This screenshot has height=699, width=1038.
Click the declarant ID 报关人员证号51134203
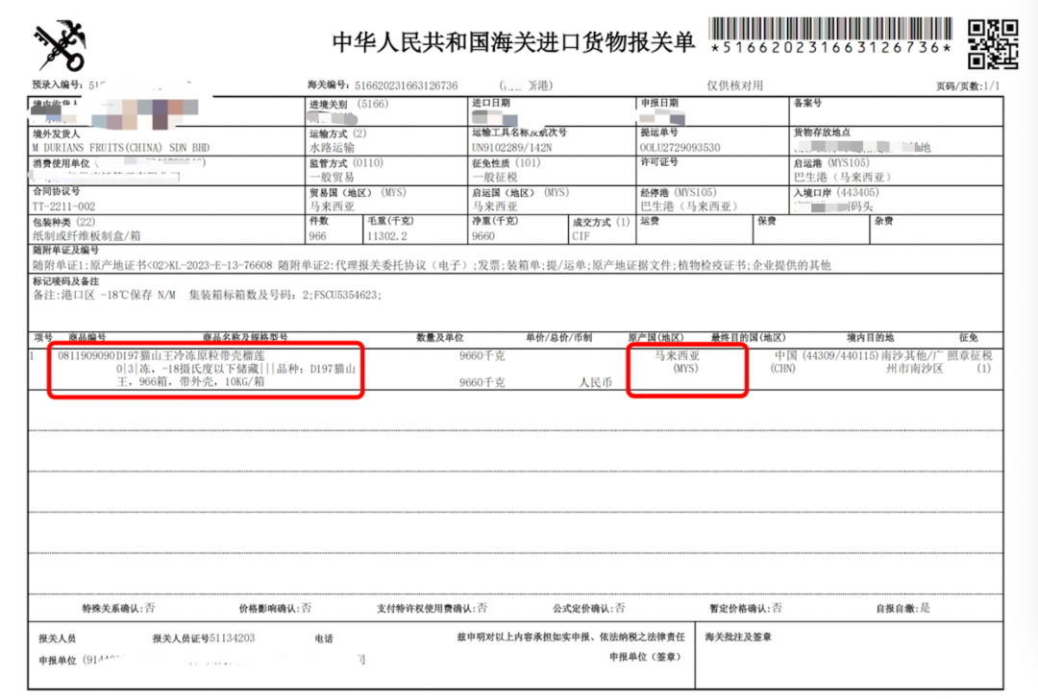(x=203, y=639)
